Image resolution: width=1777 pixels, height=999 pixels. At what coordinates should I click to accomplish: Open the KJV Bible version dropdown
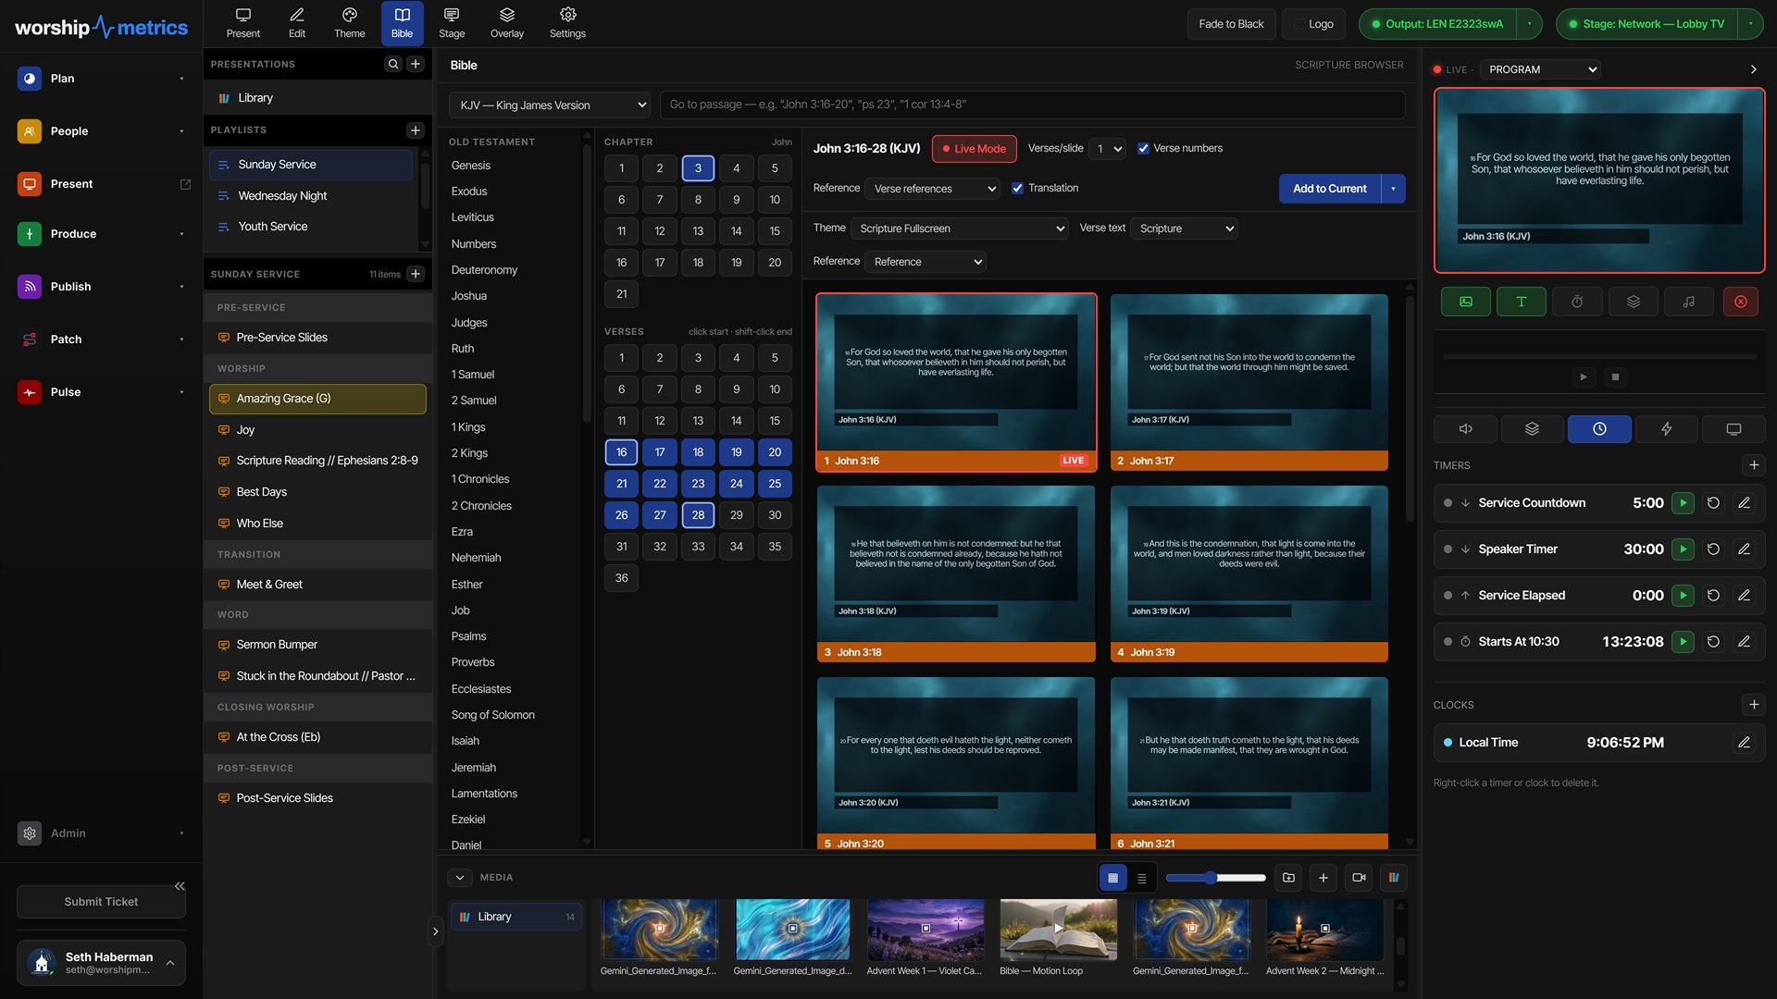tap(550, 105)
